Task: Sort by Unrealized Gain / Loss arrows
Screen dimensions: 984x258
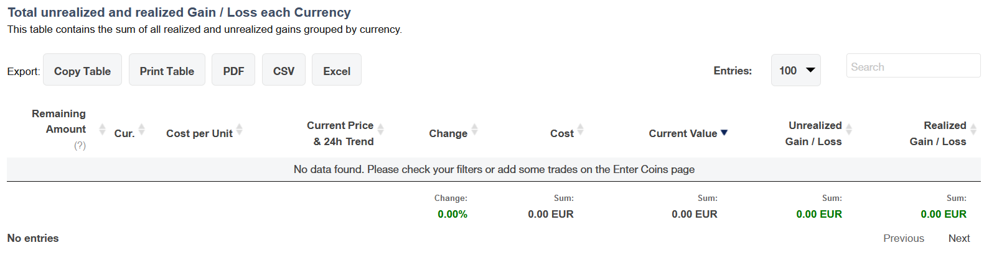Action: coord(848,129)
